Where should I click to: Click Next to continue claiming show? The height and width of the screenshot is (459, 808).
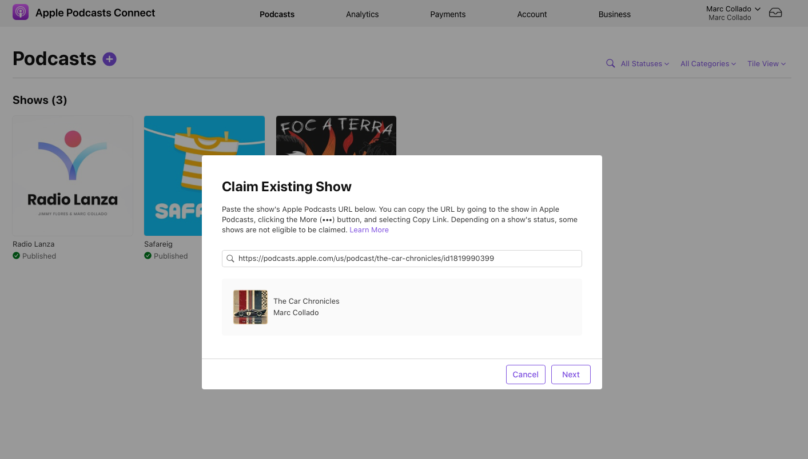point(571,375)
